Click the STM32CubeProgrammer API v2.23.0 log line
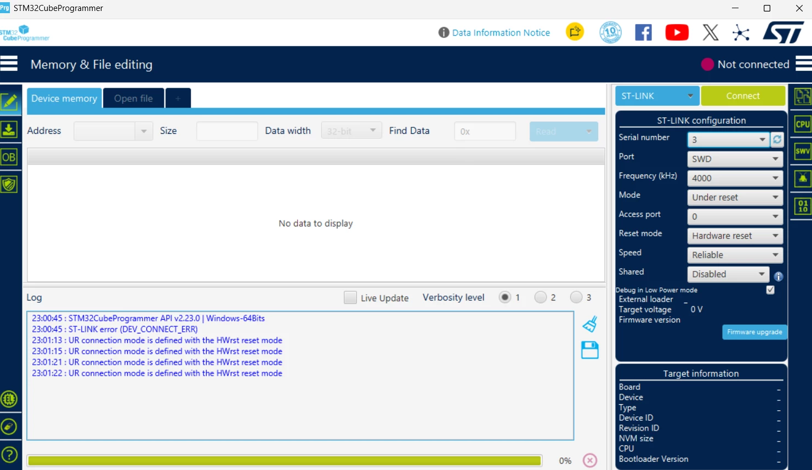 tap(148, 318)
